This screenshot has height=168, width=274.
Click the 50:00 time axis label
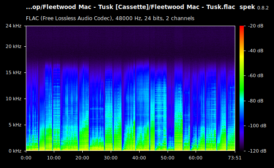168,158
